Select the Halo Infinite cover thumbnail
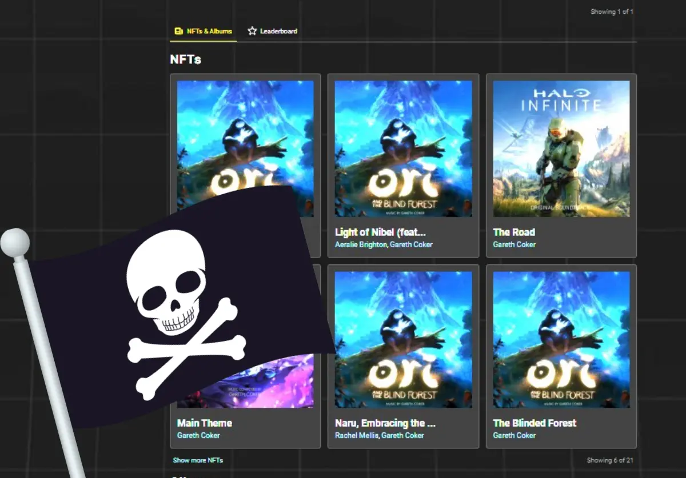The height and width of the screenshot is (478, 686). pos(561,148)
